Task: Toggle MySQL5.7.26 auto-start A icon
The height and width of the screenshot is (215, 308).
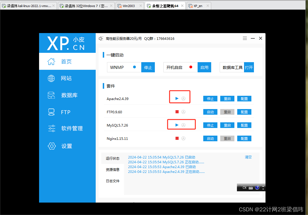Action: coord(183,125)
